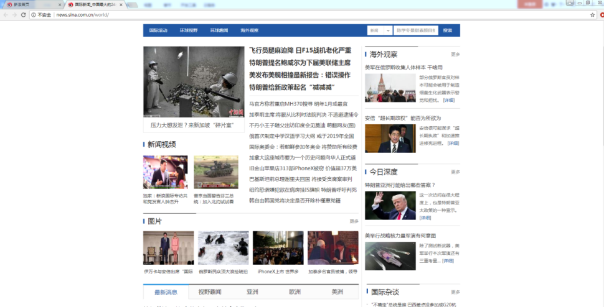The image size is (604, 307).
Task: Switch to the 美洲 tab
Action: tap(337, 292)
